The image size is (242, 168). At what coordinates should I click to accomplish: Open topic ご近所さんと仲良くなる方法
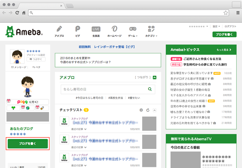point(202,59)
